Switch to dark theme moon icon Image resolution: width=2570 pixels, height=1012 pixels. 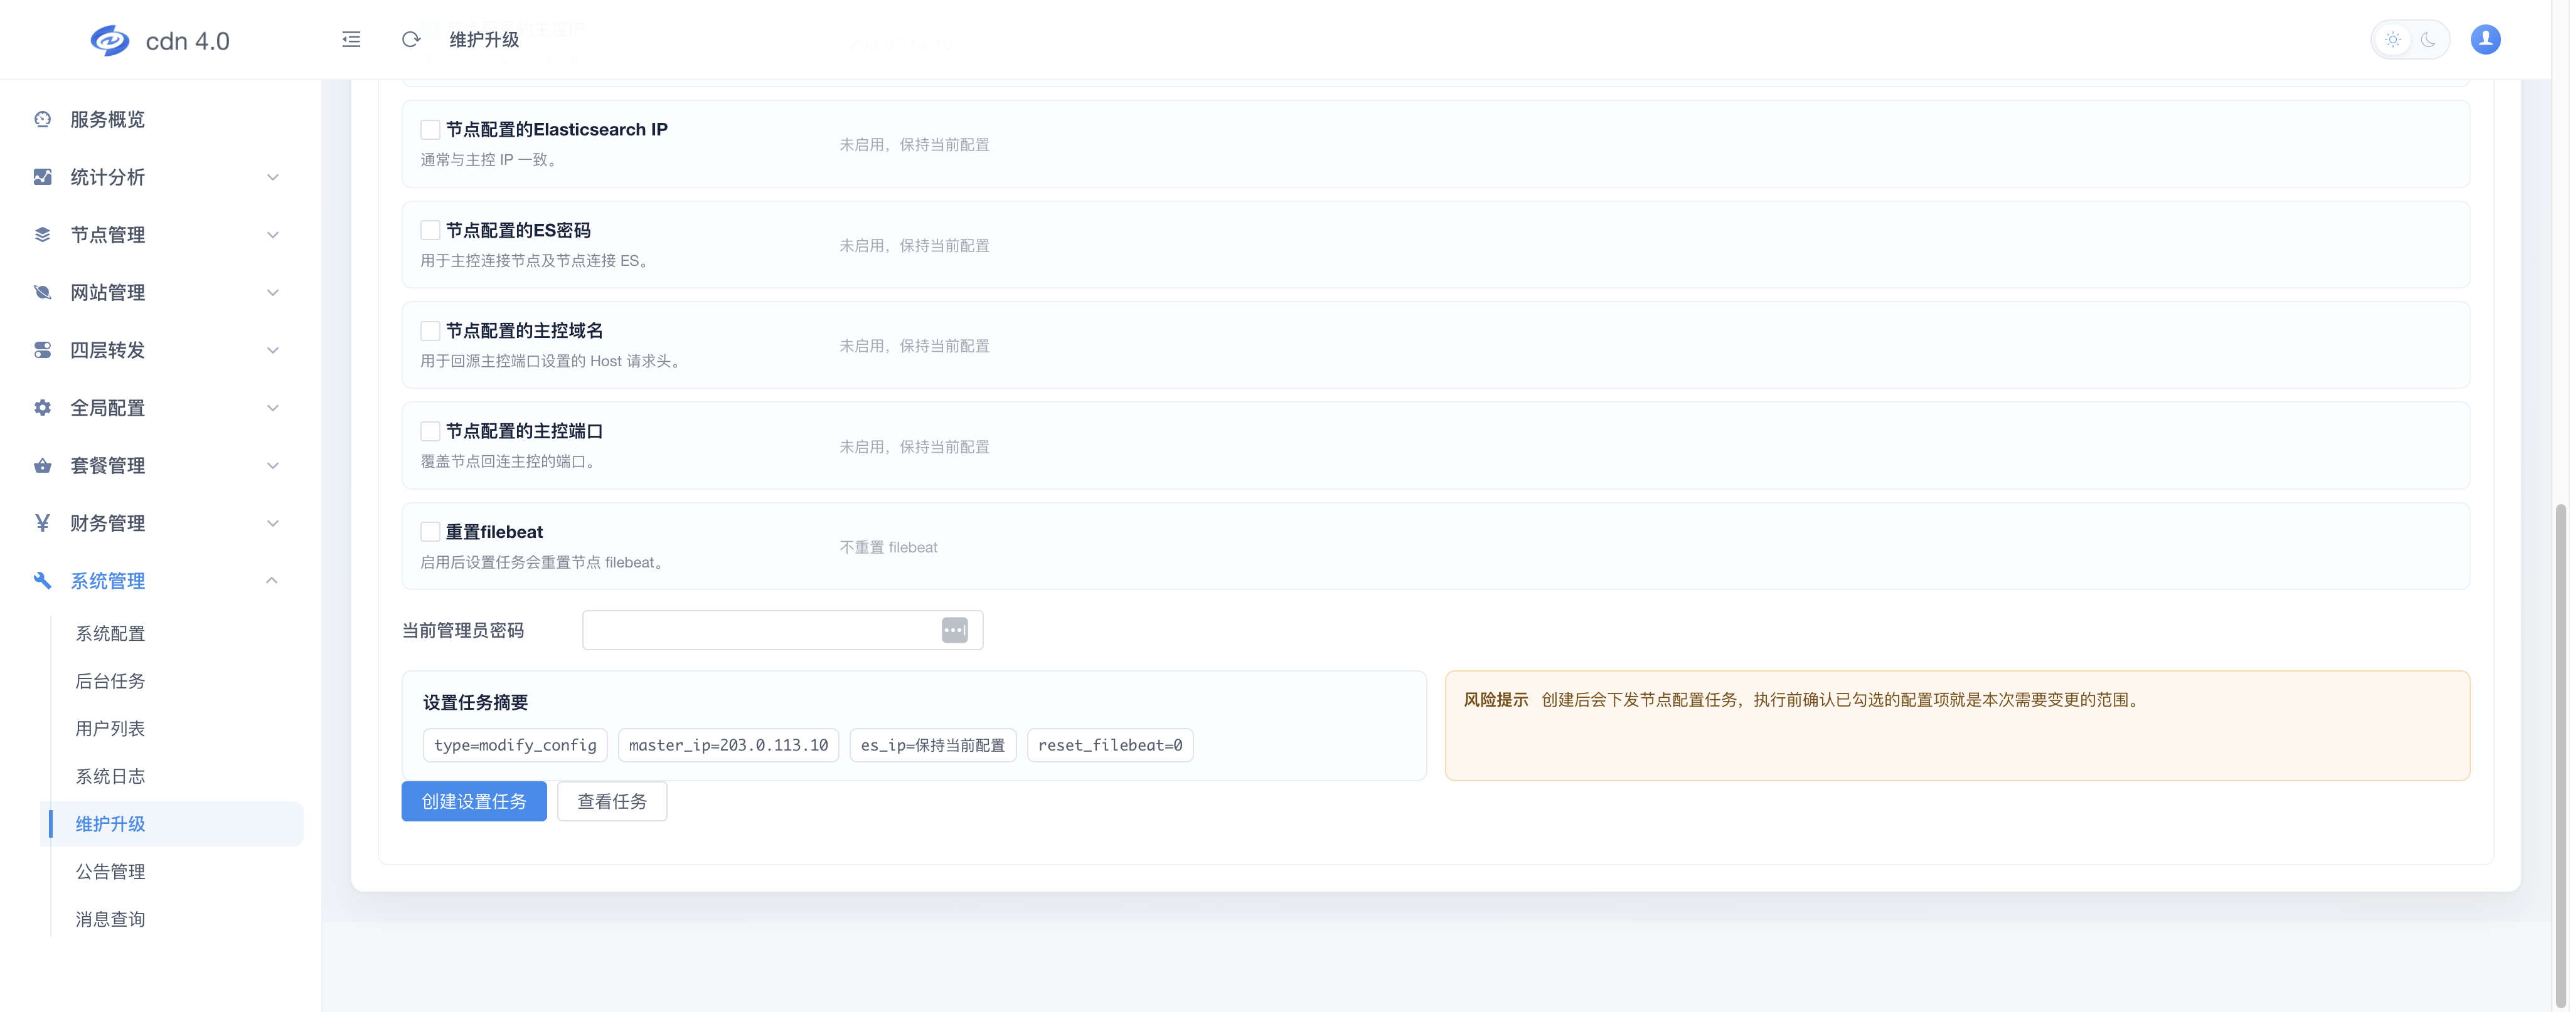click(x=2428, y=40)
